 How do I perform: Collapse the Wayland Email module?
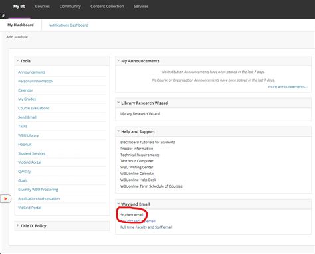tap(118, 204)
